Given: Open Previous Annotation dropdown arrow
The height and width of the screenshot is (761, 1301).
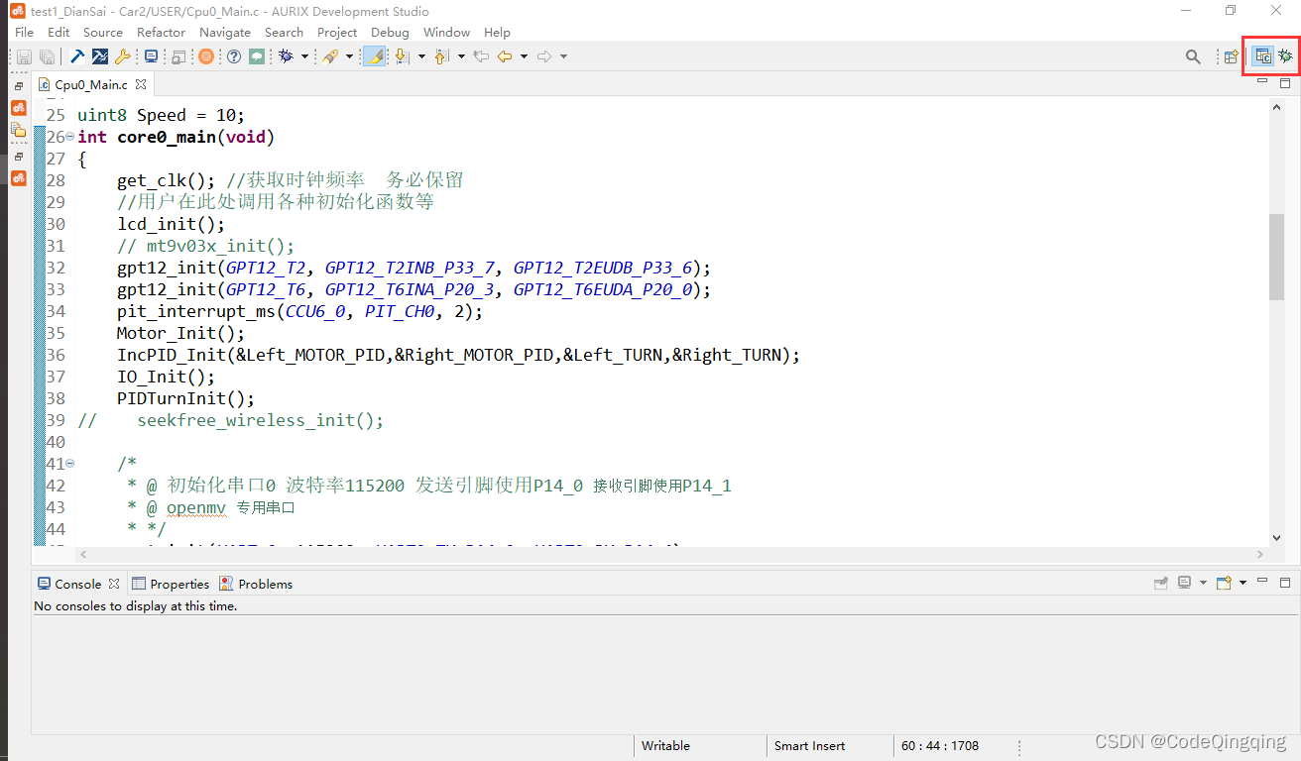Looking at the screenshot, I should 461,56.
